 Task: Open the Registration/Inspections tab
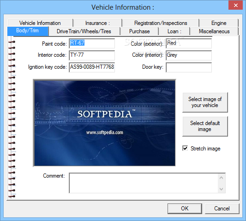161,23
